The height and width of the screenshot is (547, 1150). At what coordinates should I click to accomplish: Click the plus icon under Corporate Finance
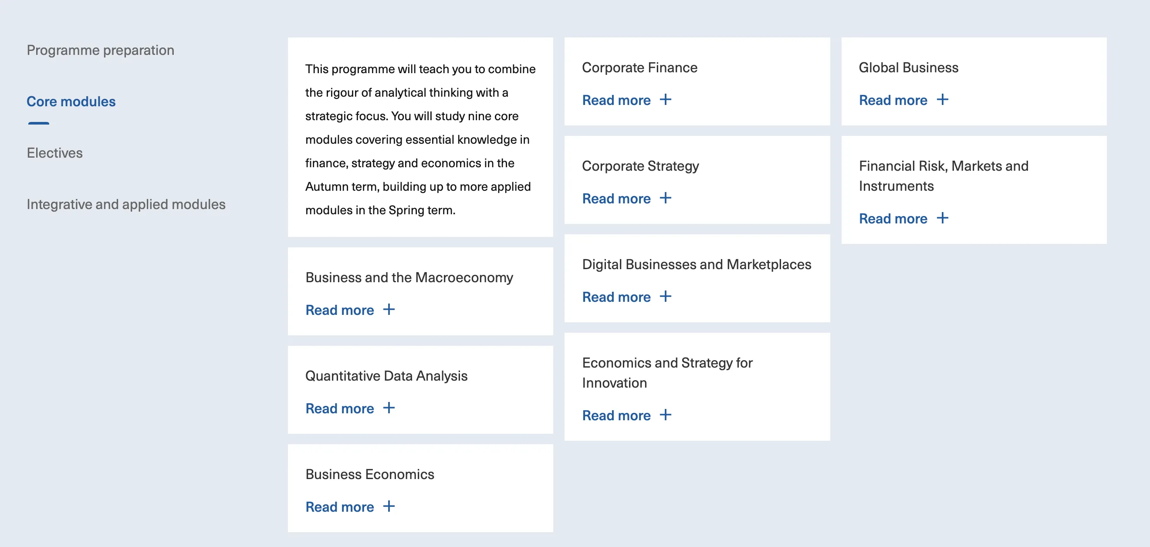click(665, 99)
